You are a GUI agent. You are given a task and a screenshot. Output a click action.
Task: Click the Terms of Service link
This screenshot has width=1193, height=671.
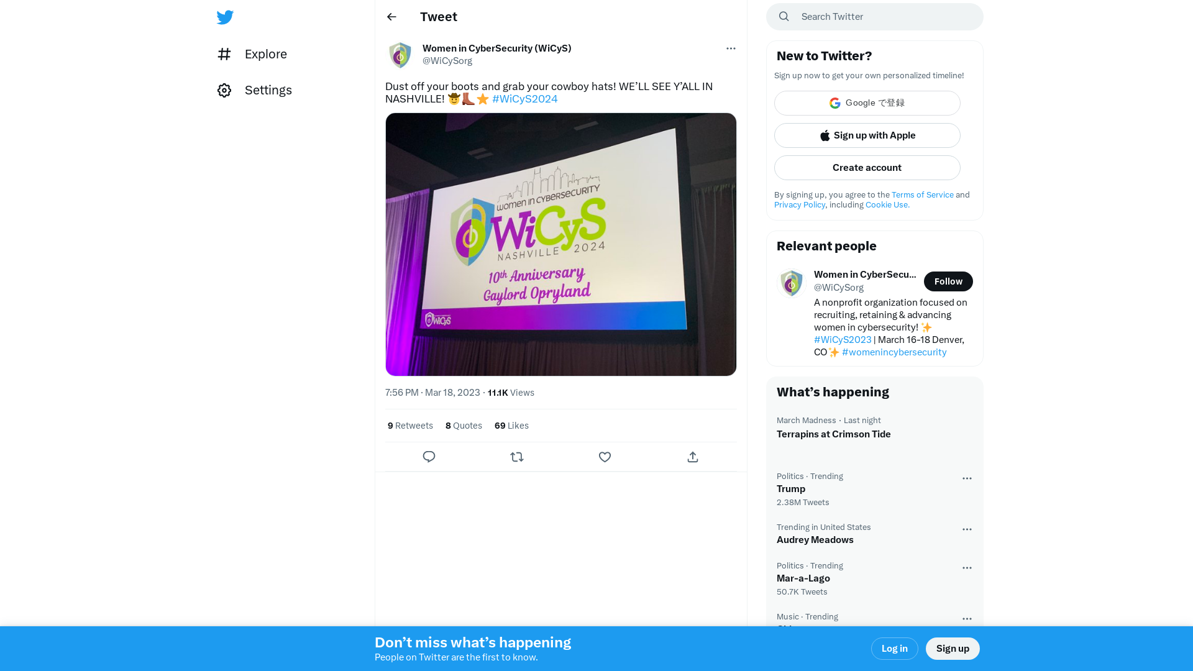tap(923, 194)
